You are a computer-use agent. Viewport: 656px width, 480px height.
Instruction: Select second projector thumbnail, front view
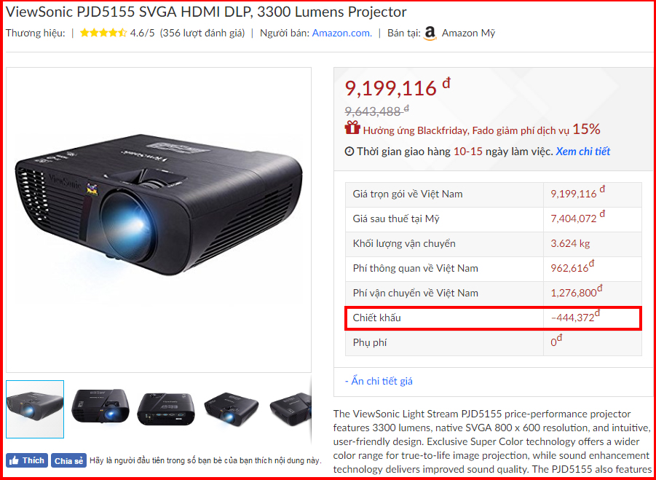[100, 406]
